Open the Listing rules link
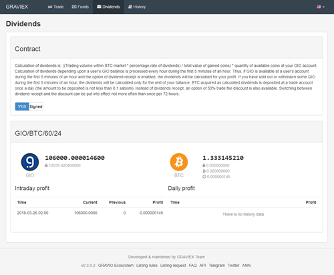 tap(147, 266)
